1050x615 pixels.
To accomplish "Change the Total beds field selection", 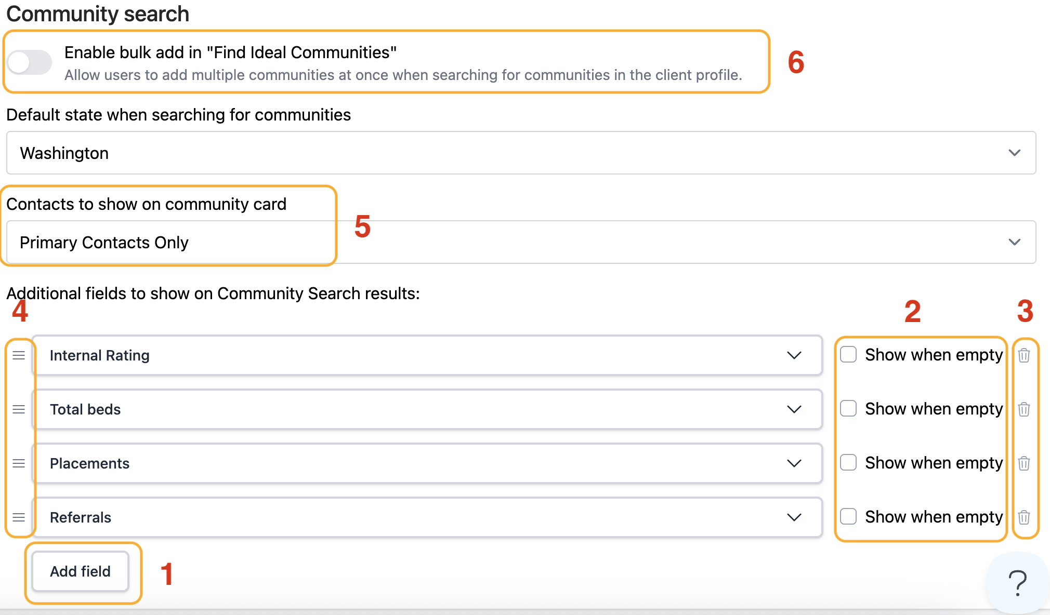I will coord(426,409).
